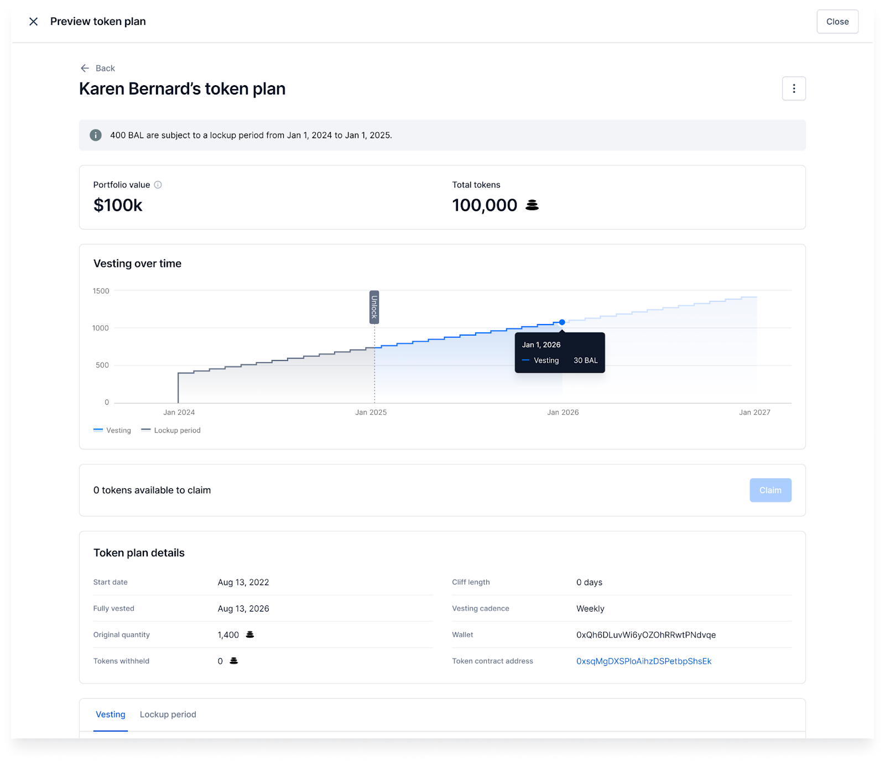The width and height of the screenshot is (885, 762).
Task: Click the Portfolio value info icon
Action: (x=158, y=185)
